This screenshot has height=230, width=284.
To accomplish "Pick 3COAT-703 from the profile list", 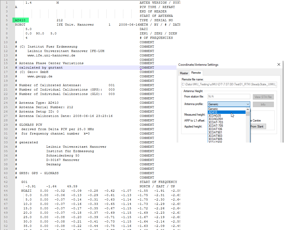I will coord(227,122).
